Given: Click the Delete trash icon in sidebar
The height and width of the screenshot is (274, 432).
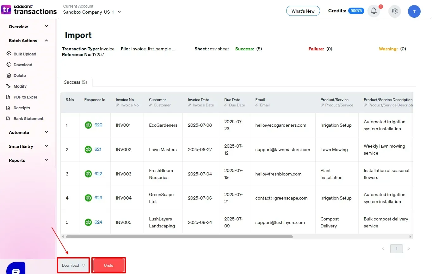Looking at the screenshot, I should click(x=9, y=75).
